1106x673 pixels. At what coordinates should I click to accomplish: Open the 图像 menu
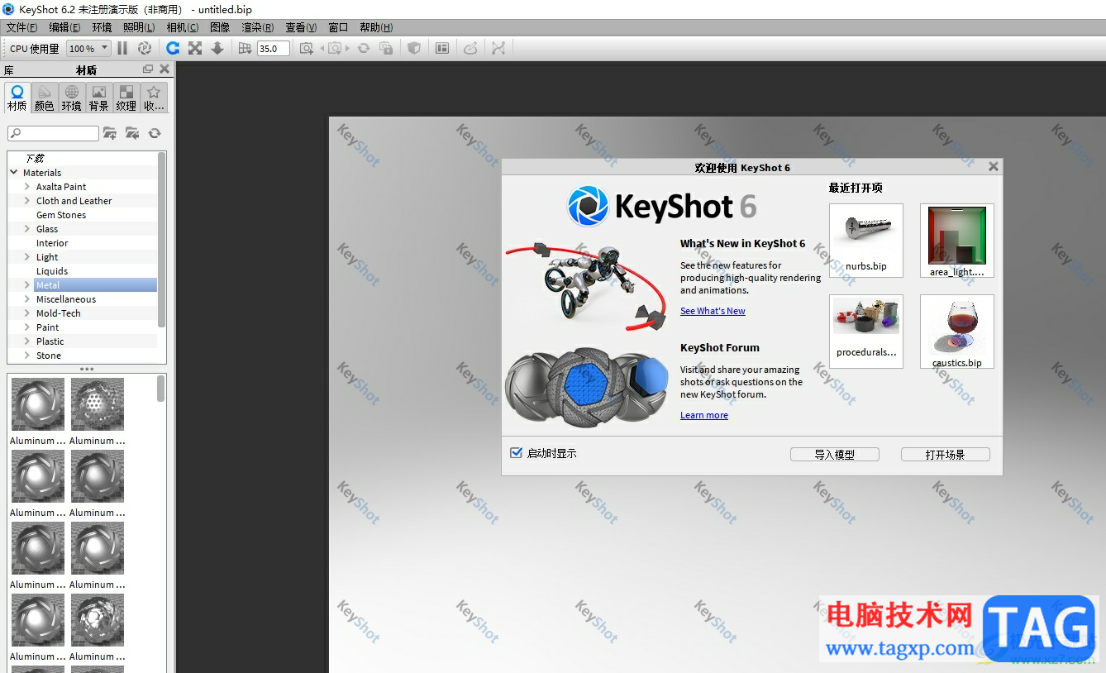point(220,27)
